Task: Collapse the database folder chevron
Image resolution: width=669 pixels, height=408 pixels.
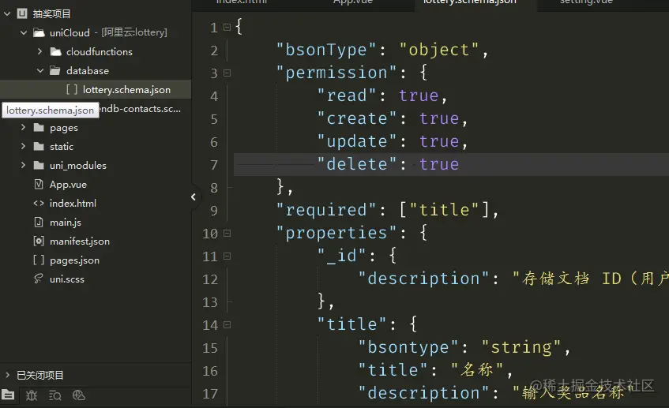Action: click(40, 70)
